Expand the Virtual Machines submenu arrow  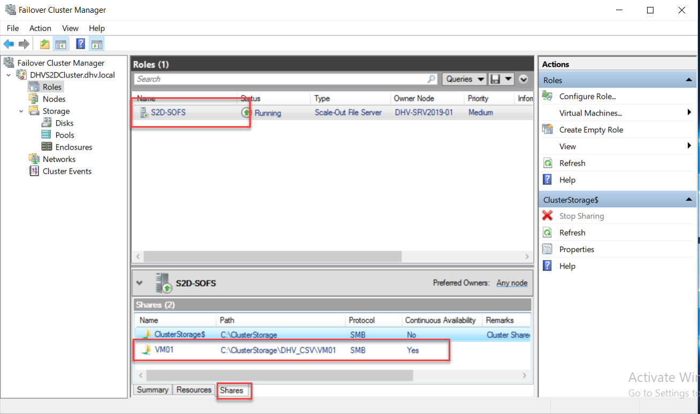pyautogui.click(x=689, y=112)
